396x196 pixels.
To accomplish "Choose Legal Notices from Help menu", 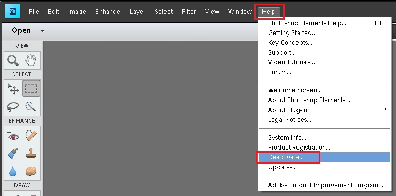I will pyautogui.click(x=324, y=120).
